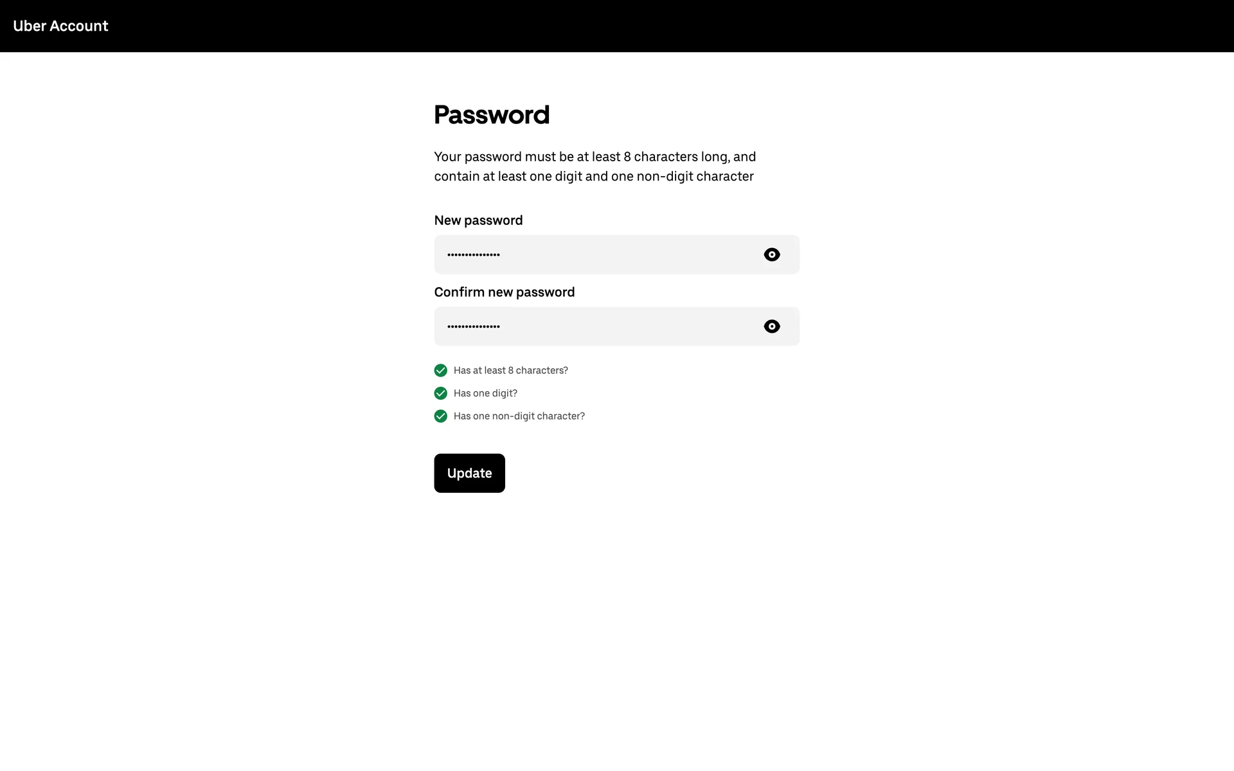Click the 'New password' field label
The height and width of the screenshot is (771, 1234).
pos(478,220)
